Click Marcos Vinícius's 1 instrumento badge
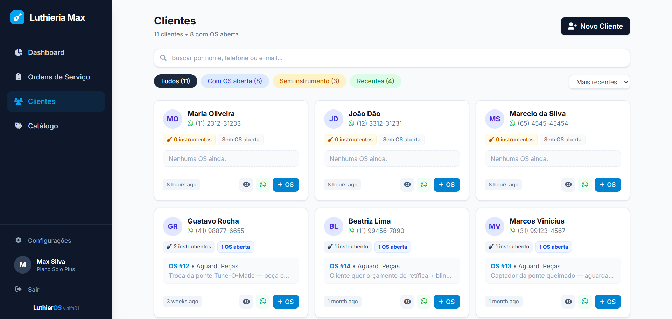 (x=509, y=247)
